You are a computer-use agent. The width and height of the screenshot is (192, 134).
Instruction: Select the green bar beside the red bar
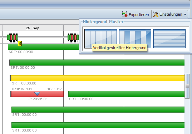coord(126,94)
